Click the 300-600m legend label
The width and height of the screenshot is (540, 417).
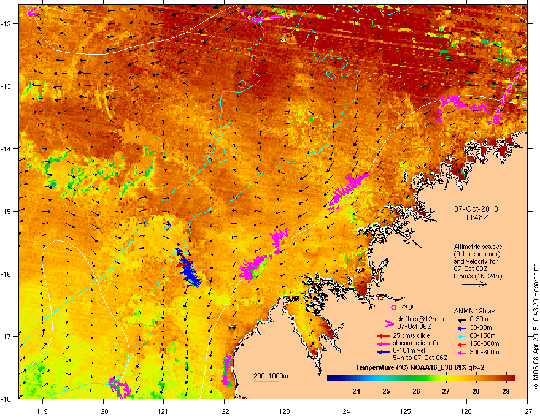(x=484, y=353)
